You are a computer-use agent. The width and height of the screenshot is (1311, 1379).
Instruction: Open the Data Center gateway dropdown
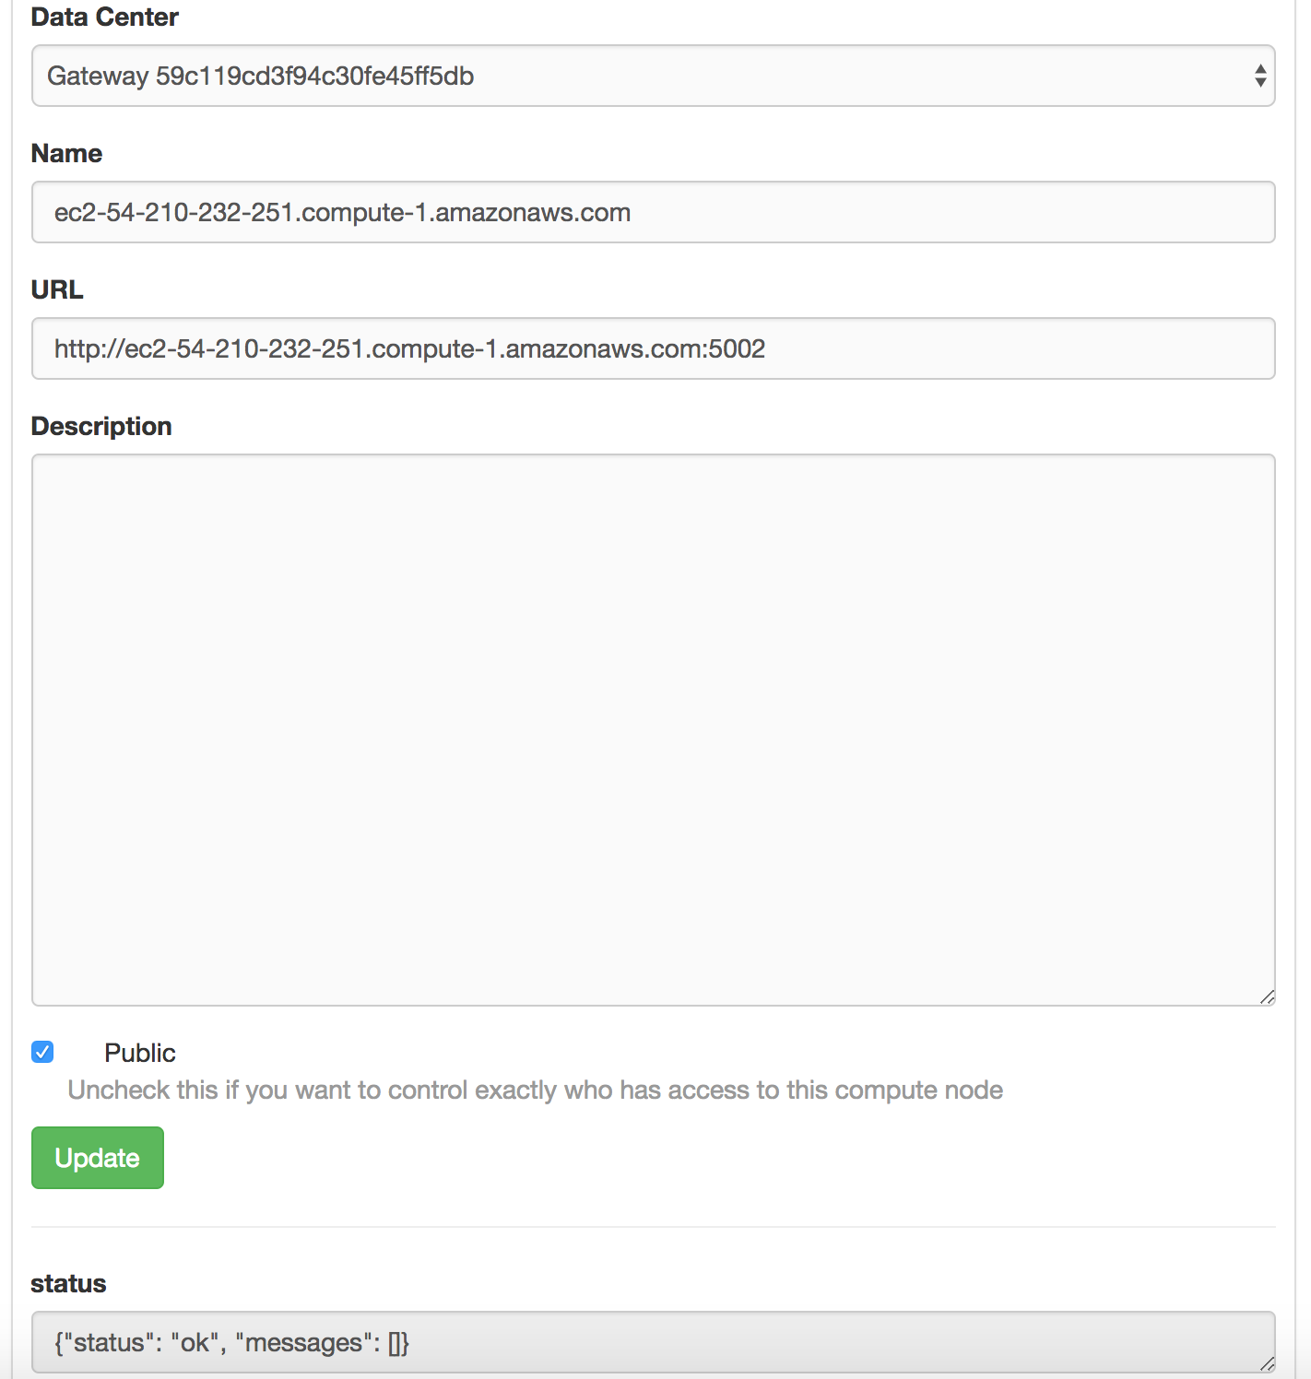click(653, 76)
